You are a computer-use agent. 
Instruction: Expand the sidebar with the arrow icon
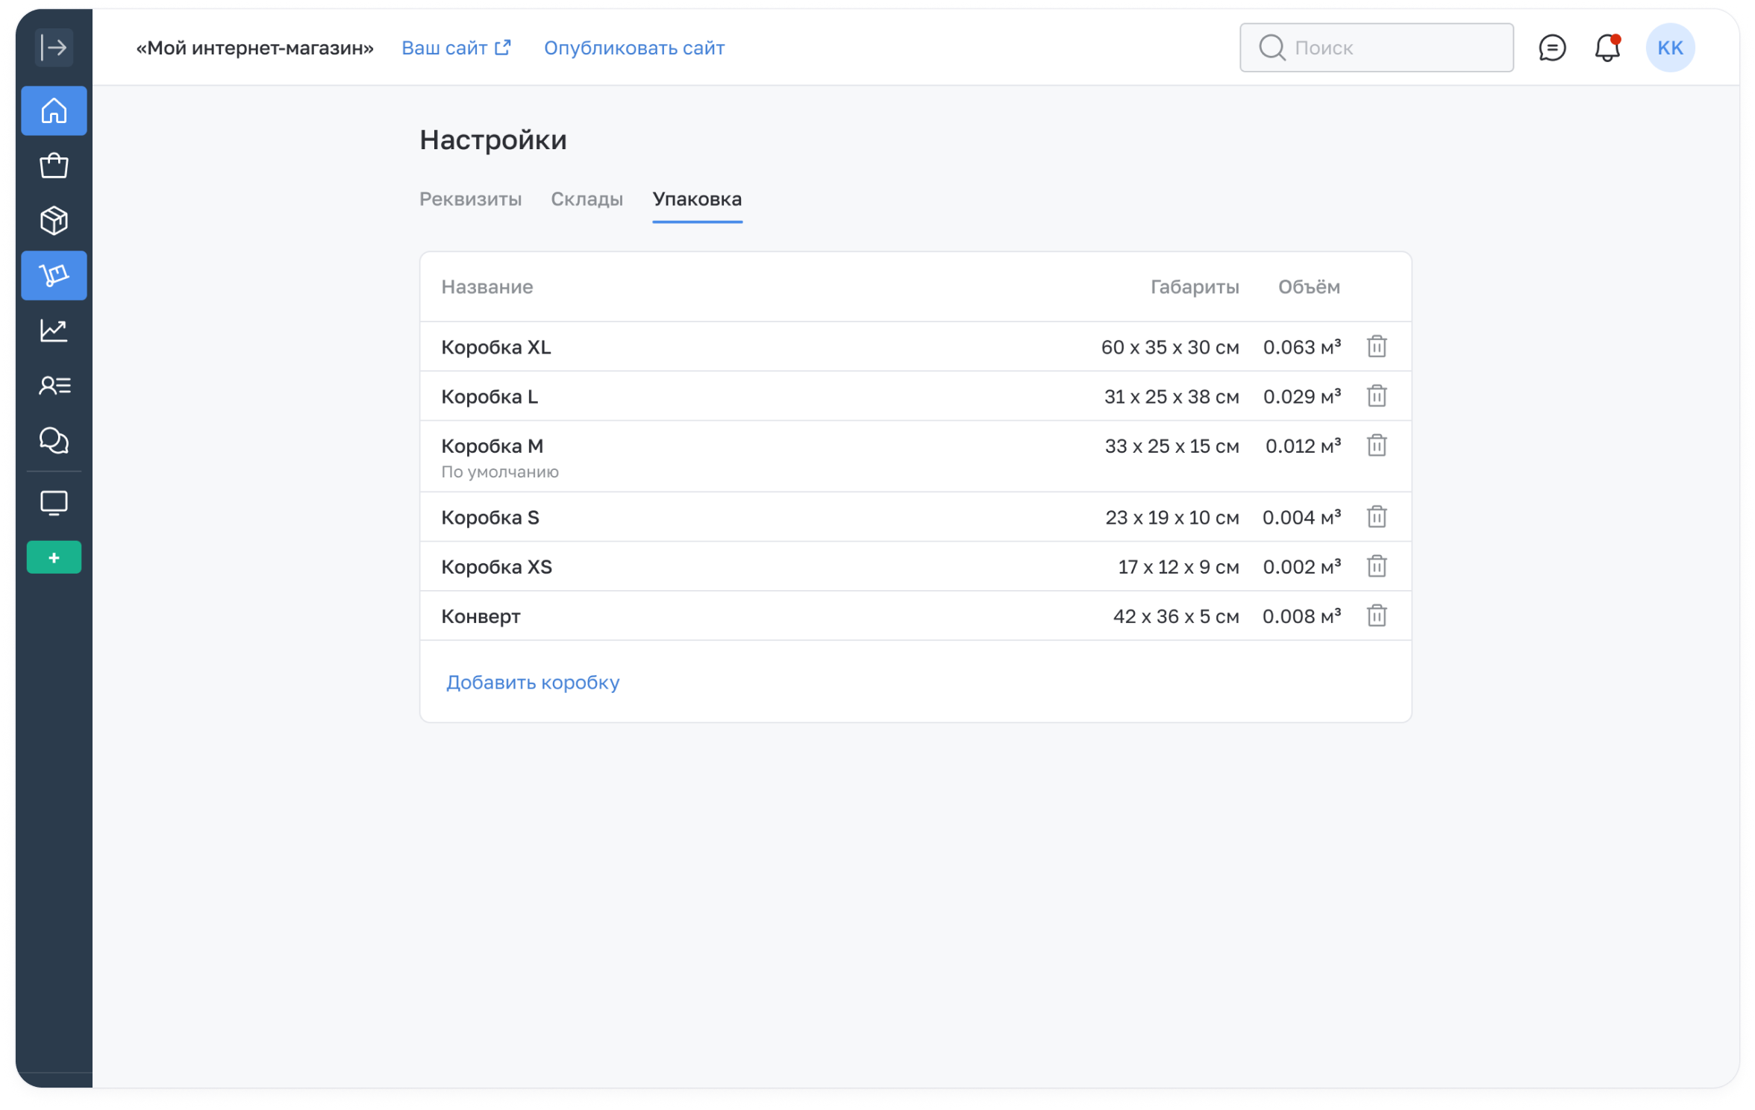click(54, 48)
